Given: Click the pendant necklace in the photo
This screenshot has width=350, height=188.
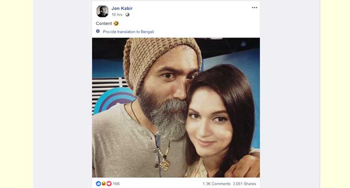Looking at the screenshot, I should click(x=165, y=164).
